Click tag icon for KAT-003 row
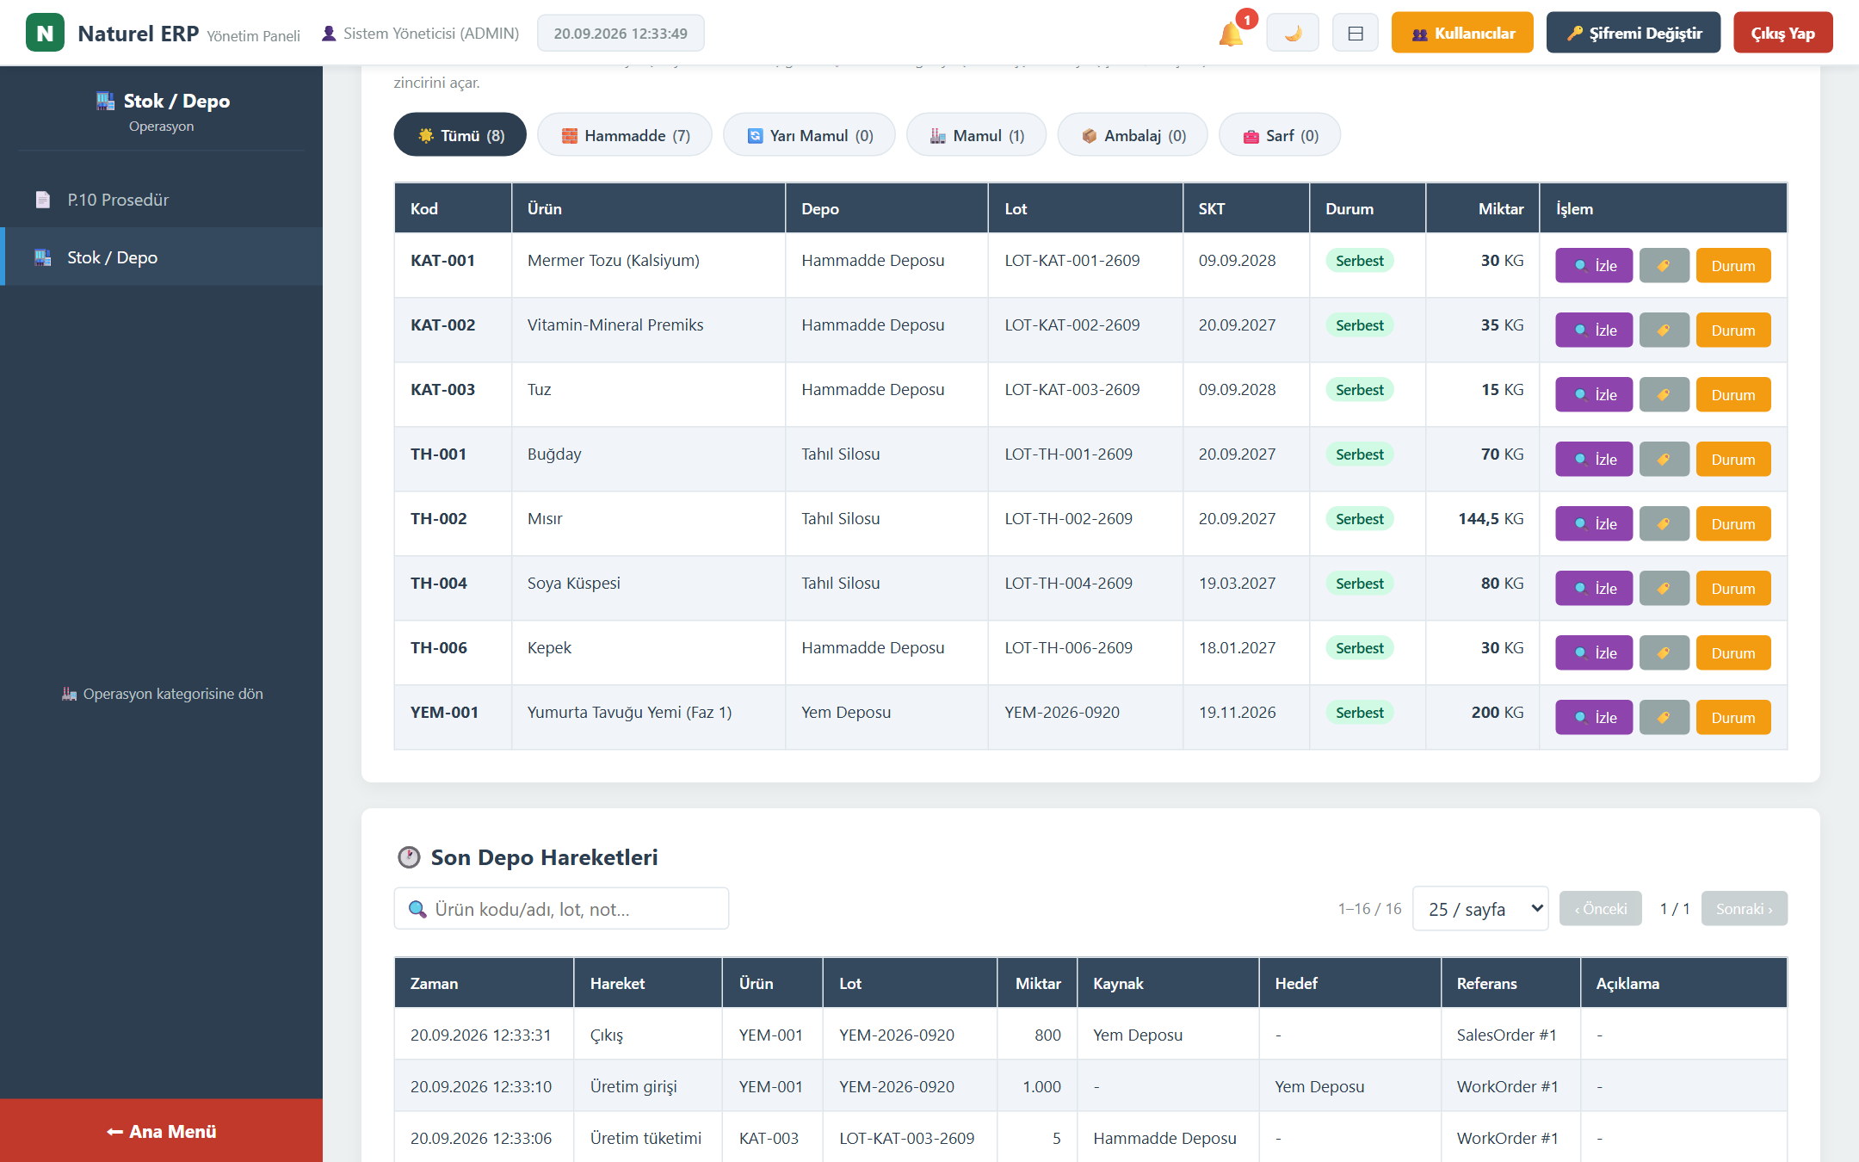Image resolution: width=1859 pixels, height=1162 pixels. coord(1664,394)
